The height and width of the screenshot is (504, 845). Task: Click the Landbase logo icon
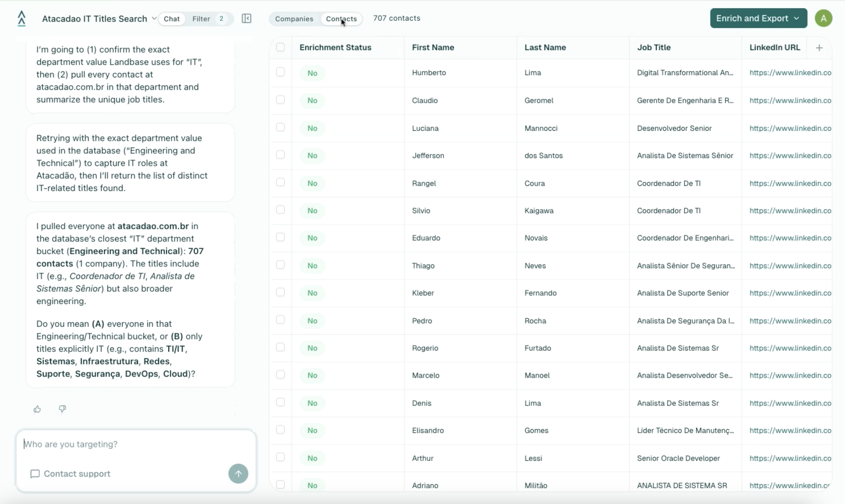pyautogui.click(x=21, y=19)
